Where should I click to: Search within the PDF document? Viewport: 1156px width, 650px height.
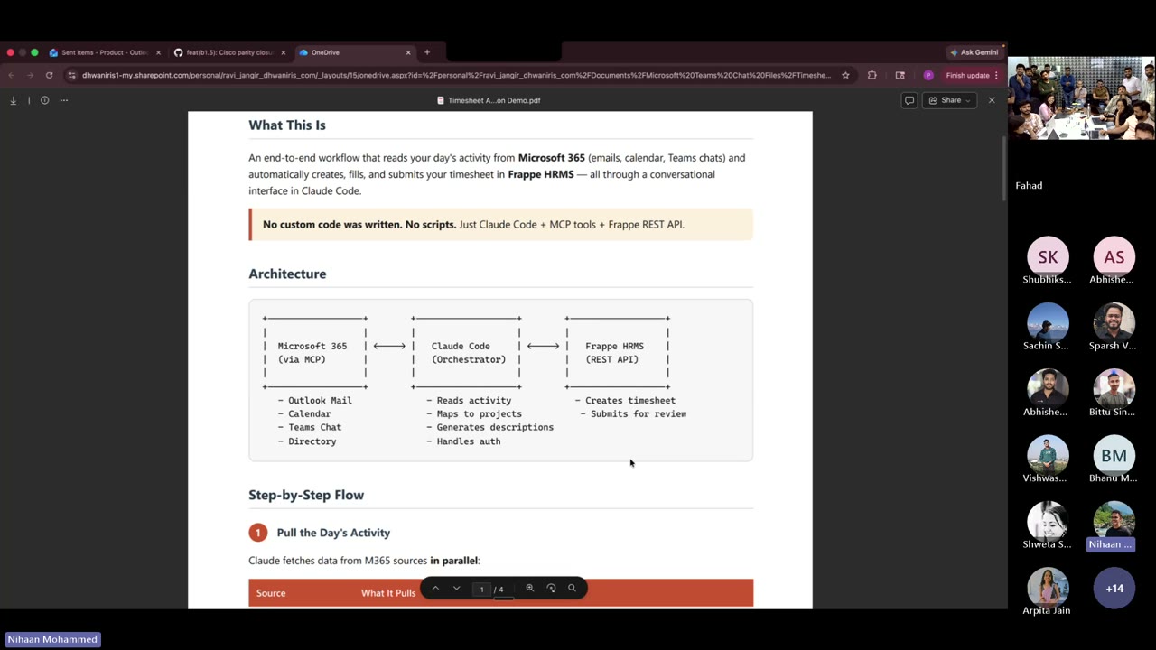click(x=571, y=588)
